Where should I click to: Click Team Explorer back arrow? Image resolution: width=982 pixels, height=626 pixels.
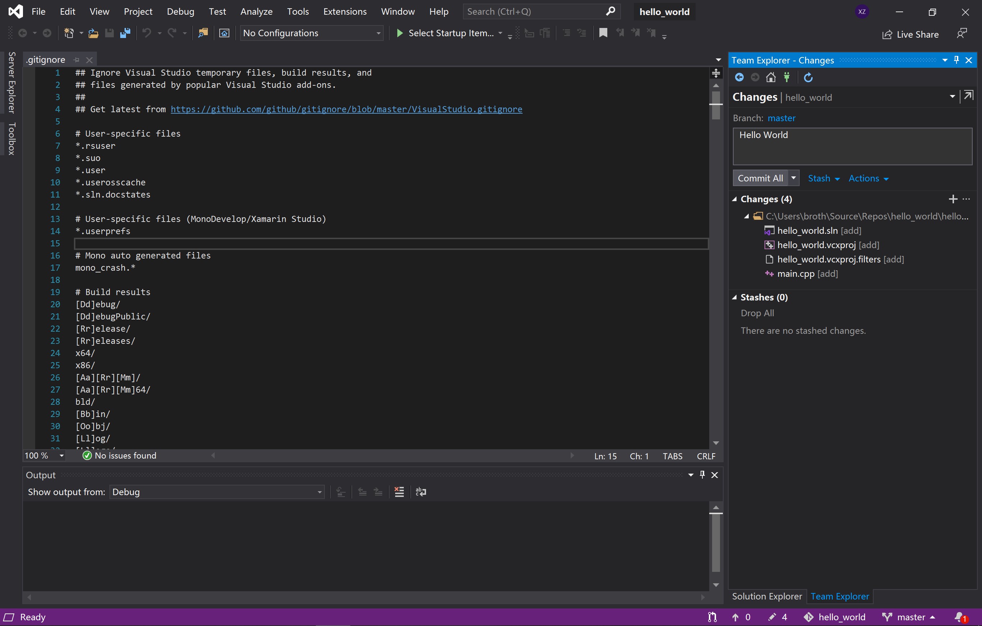[x=739, y=77]
